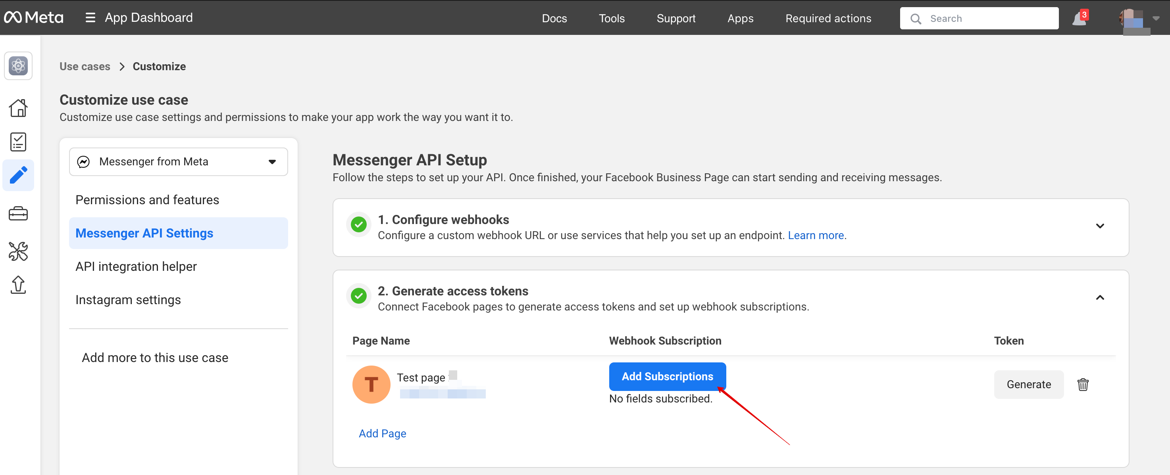Select API integration helper in side menu

(x=136, y=266)
